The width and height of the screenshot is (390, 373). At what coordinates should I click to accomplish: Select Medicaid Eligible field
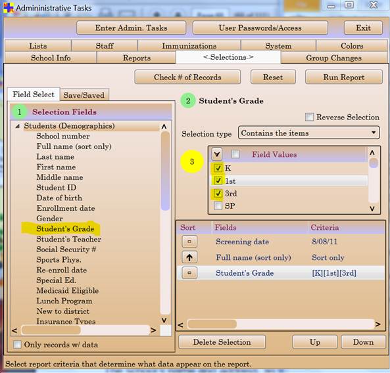click(67, 290)
